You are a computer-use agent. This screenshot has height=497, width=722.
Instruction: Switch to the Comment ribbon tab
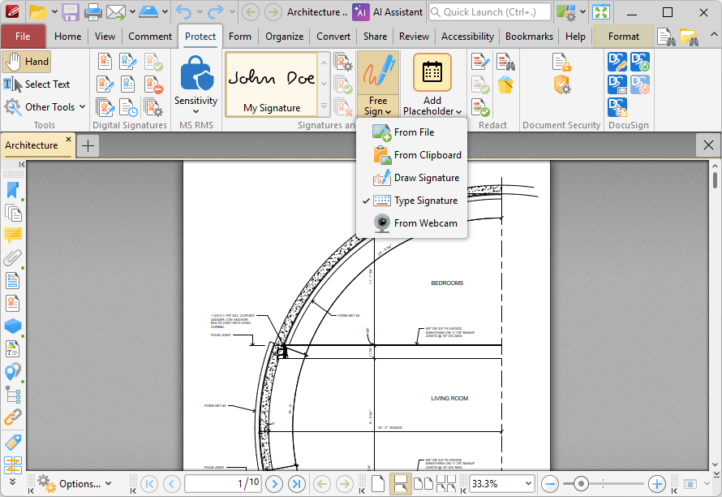click(150, 37)
